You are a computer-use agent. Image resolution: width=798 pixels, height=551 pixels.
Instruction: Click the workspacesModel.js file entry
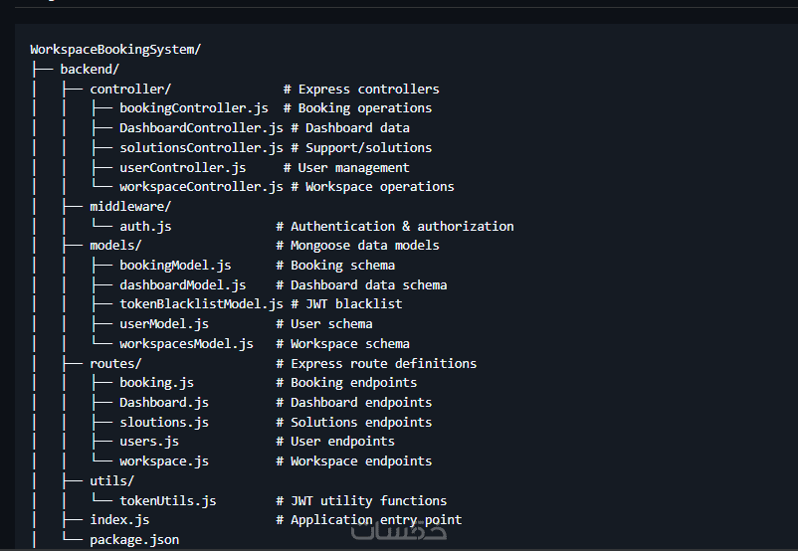186,343
